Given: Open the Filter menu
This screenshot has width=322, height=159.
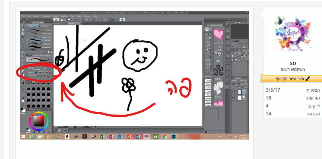Looking at the screenshot, I should pyautogui.click(x=79, y=16).
